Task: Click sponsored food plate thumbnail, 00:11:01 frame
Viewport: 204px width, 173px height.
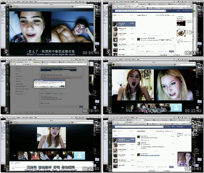Action: (181, 33)
